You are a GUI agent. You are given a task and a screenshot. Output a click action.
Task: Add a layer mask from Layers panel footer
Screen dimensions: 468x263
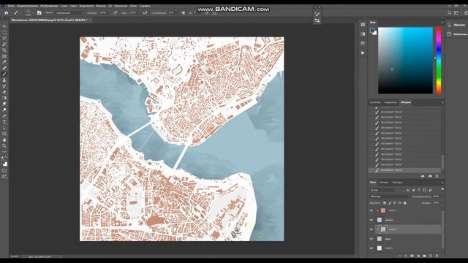point(412,256)
